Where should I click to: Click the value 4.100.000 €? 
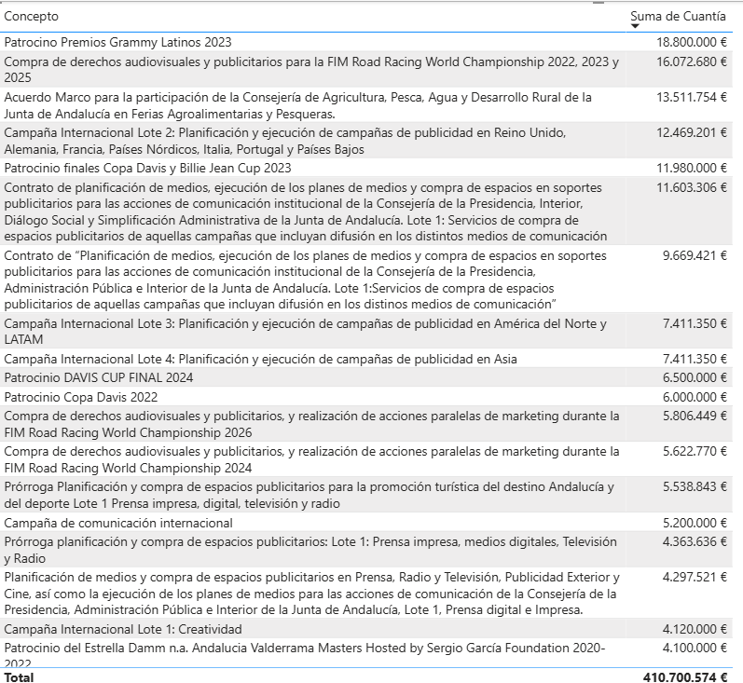point(695,648)
